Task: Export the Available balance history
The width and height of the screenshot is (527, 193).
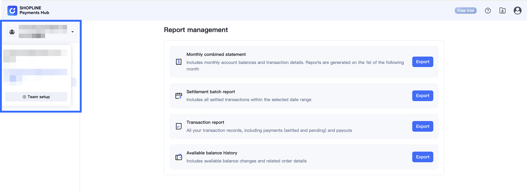Action: pos(422,157)
